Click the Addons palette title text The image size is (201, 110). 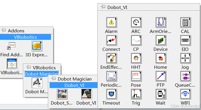16,31
